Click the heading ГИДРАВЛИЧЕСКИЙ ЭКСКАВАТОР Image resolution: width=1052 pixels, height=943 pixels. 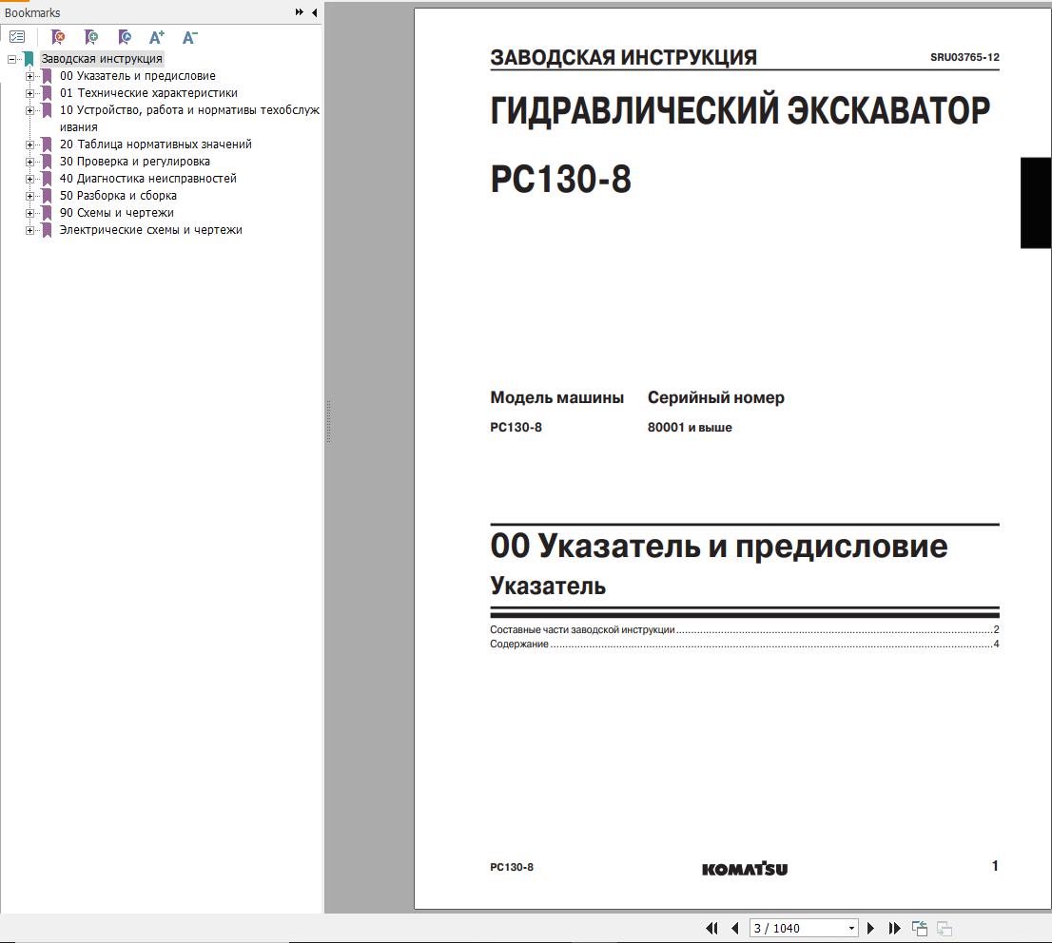click(740, 110)
